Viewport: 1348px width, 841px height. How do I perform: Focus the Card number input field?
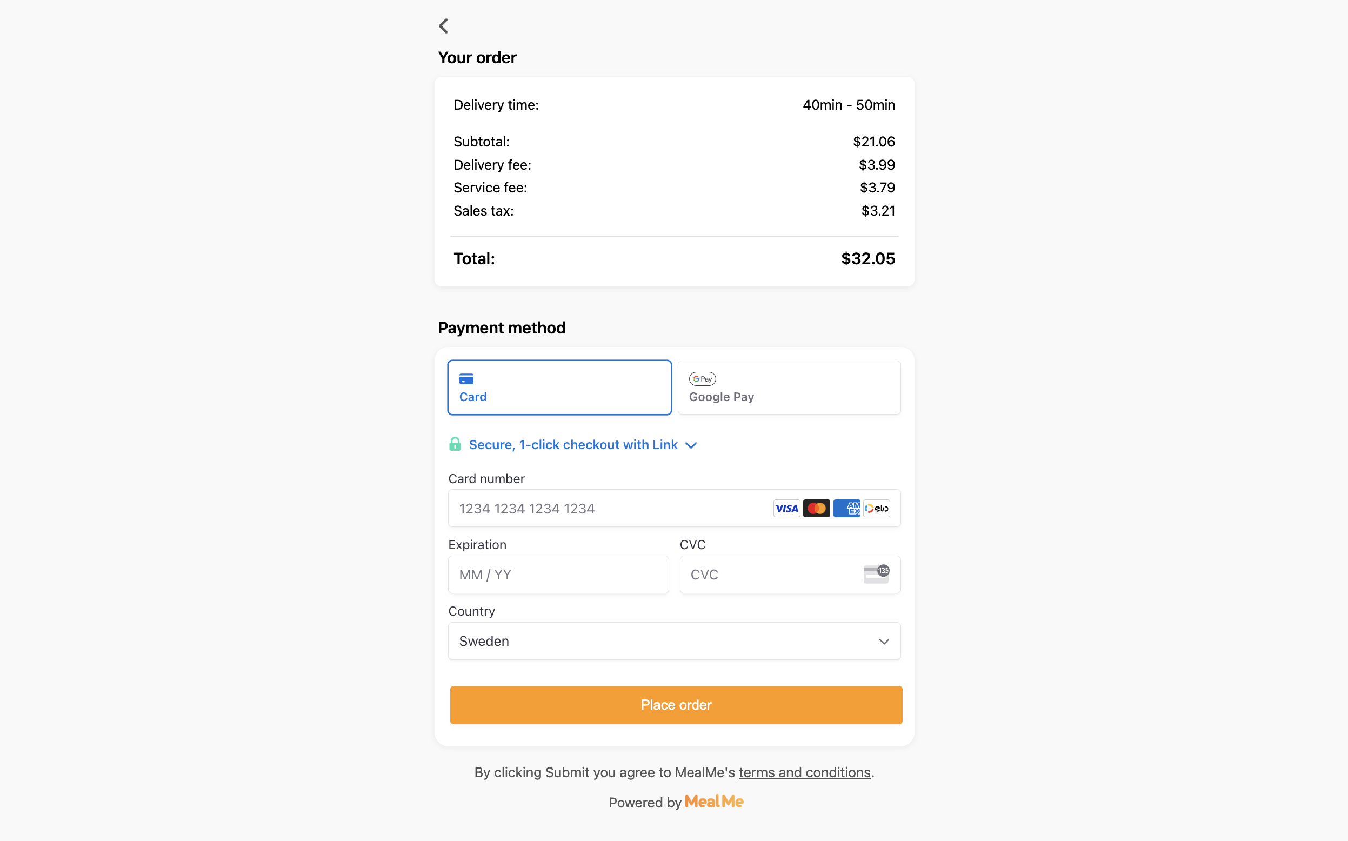[x=674, y=509]
